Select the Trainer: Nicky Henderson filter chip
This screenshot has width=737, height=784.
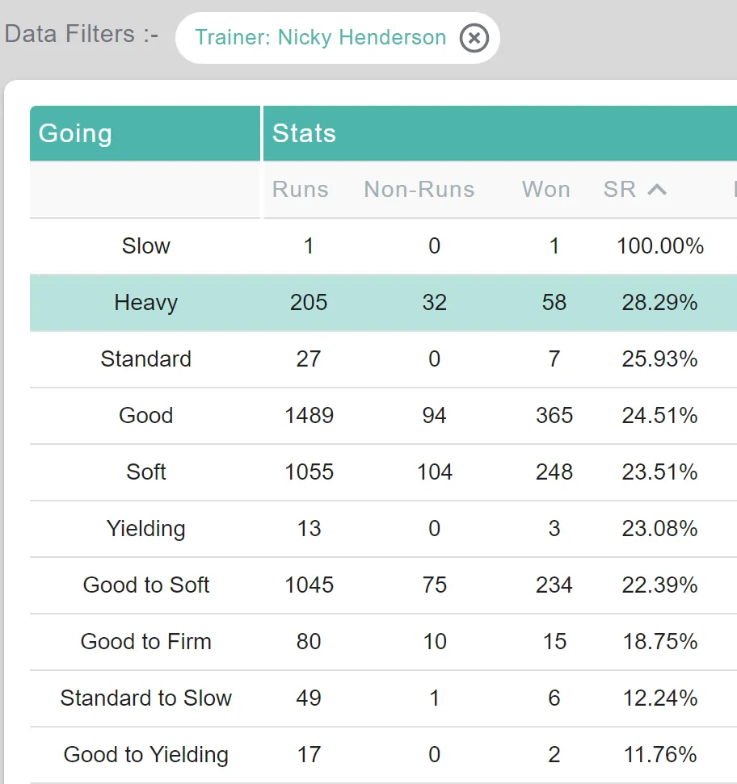[x=320, y=37]
